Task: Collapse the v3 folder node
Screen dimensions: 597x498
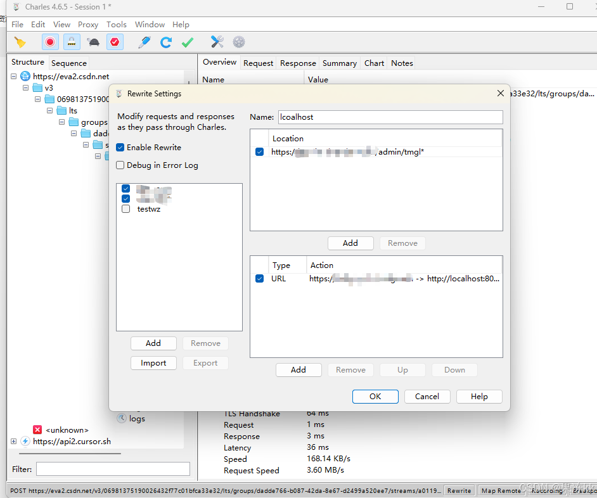Action: coord(25,88)
